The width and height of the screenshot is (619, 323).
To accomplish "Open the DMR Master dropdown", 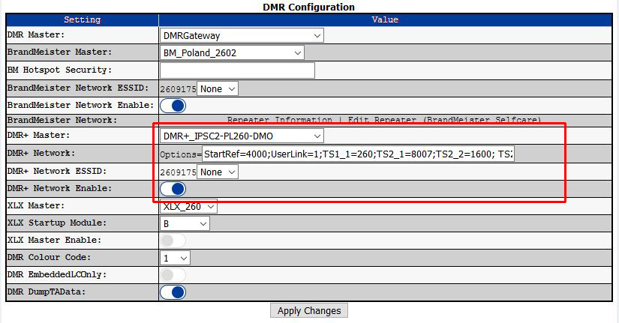I will pos(242,35).
